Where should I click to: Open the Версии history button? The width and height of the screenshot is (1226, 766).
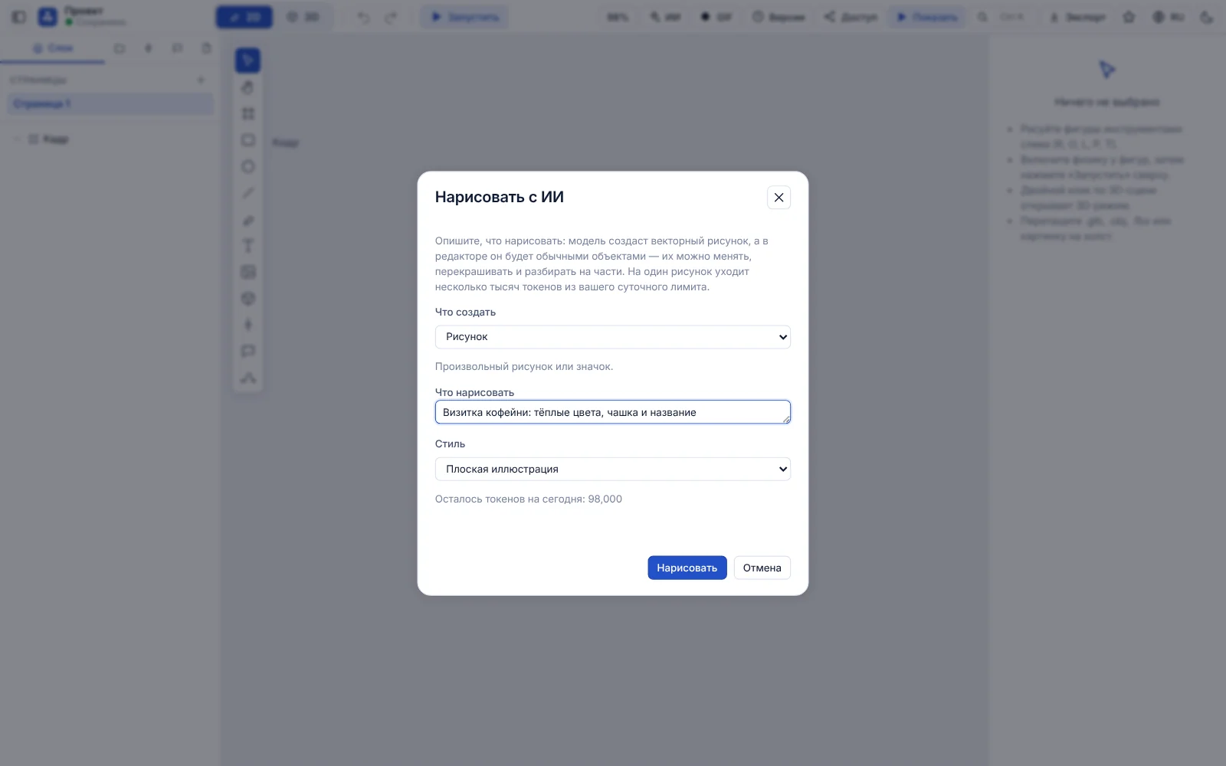779,17
